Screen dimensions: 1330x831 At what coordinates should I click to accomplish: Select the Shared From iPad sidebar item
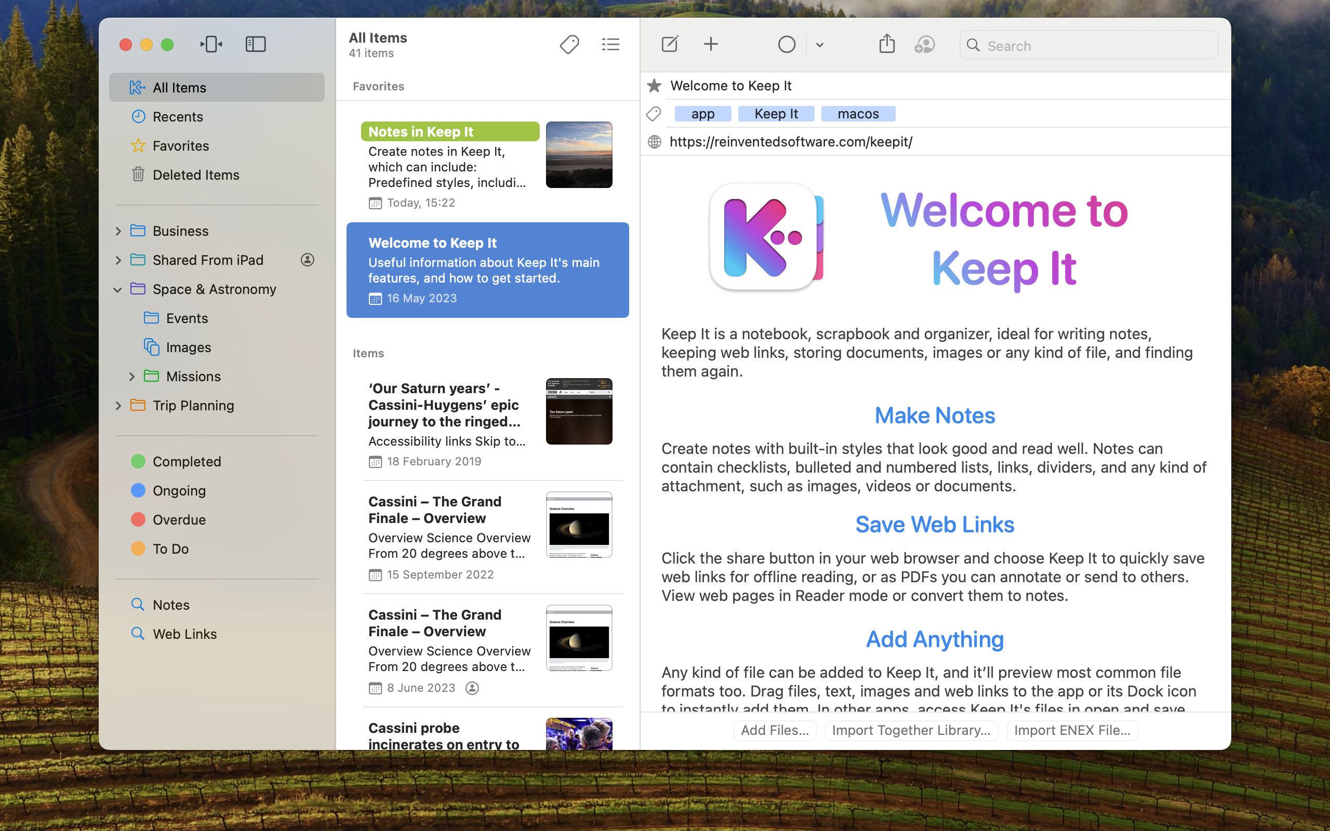click(x=208, y=260)
